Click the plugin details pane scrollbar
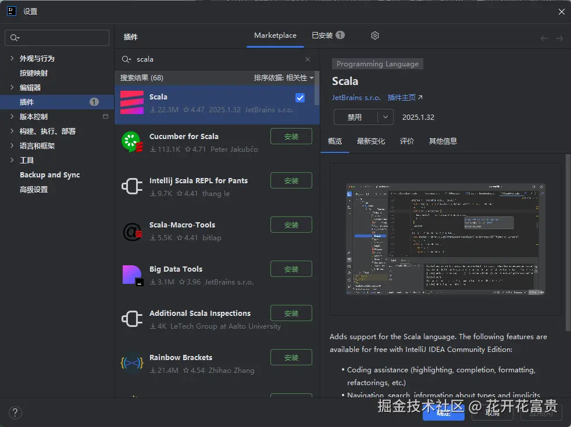The image size is (571, 427). 568,242
